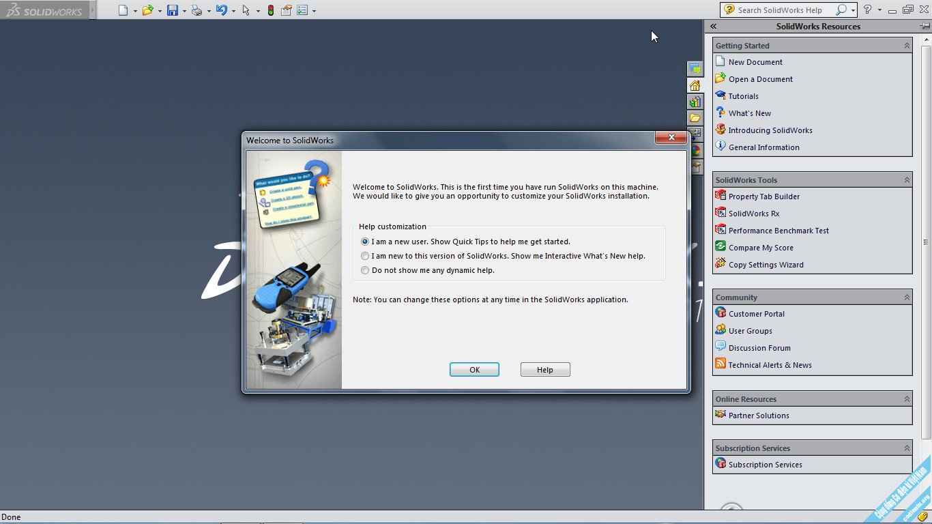Image resolution: width=932 pixels, height=524 pixels.
Task: Expand the SolidWorks logo menu flyout arrow
Action: click(93, 10)
